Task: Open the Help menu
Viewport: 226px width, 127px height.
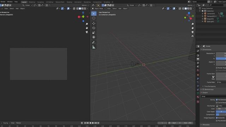Action: (x=16, y=2)
